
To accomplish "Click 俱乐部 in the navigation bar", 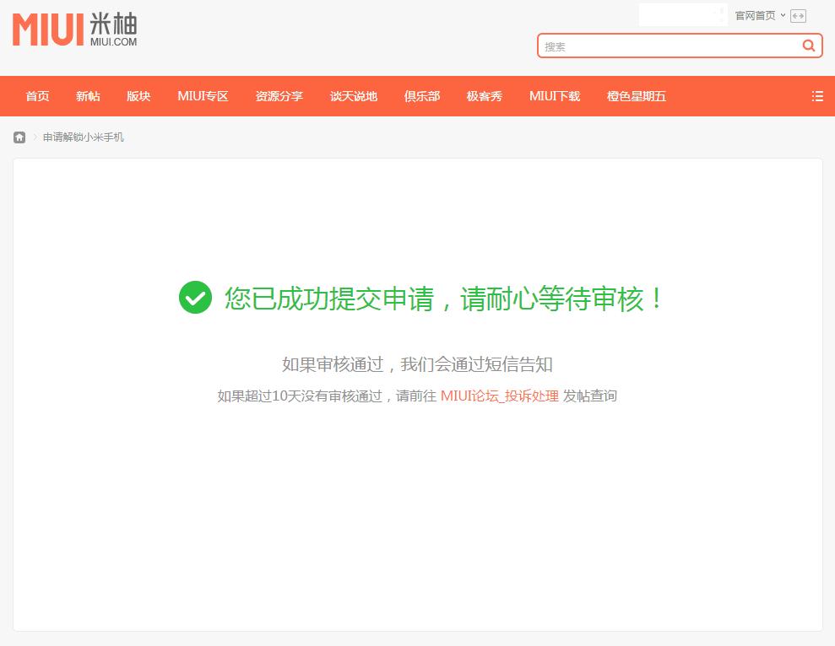I will 422,96.
